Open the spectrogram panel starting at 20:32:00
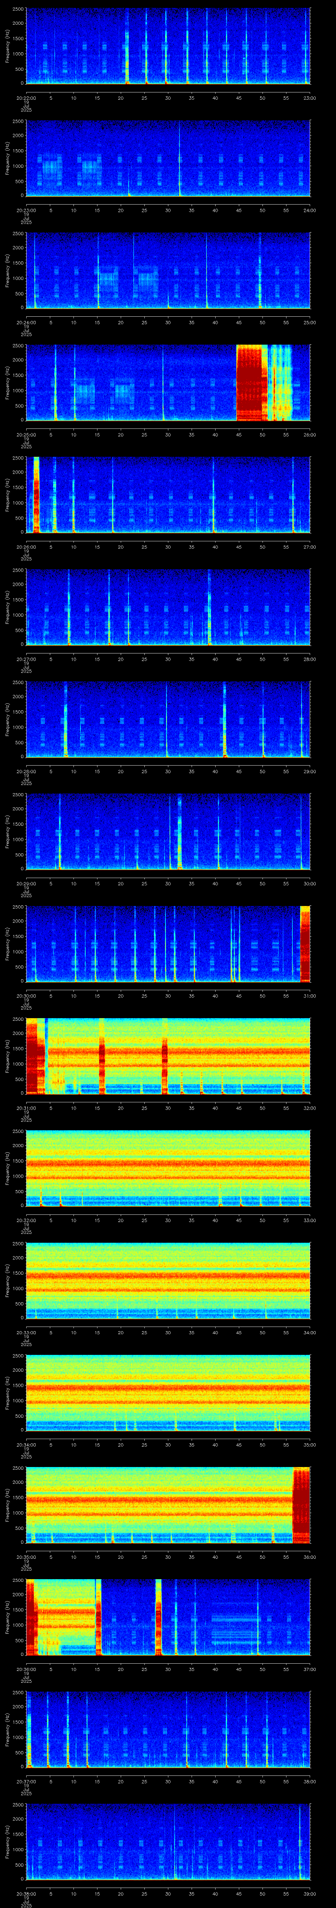 (168, 1168)
